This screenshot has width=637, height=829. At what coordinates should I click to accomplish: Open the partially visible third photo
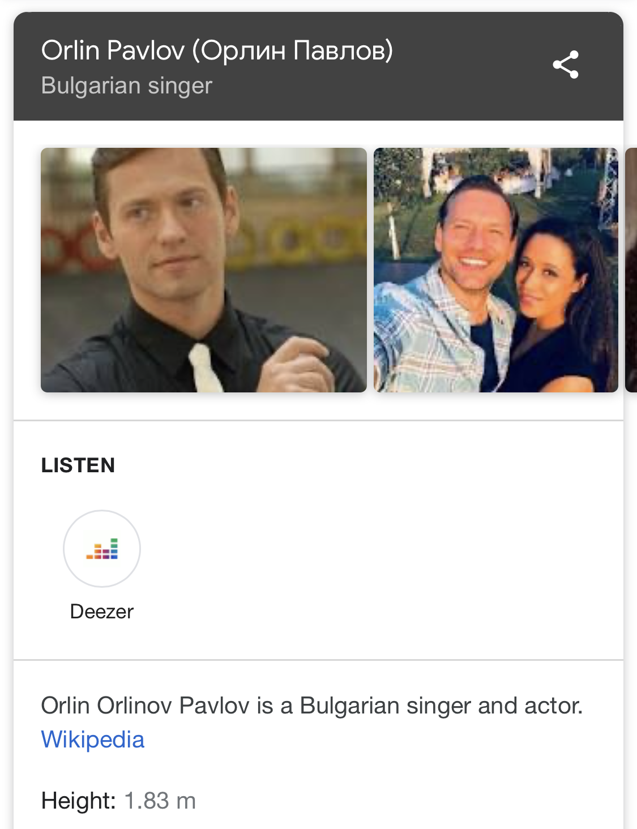[631, 270]
